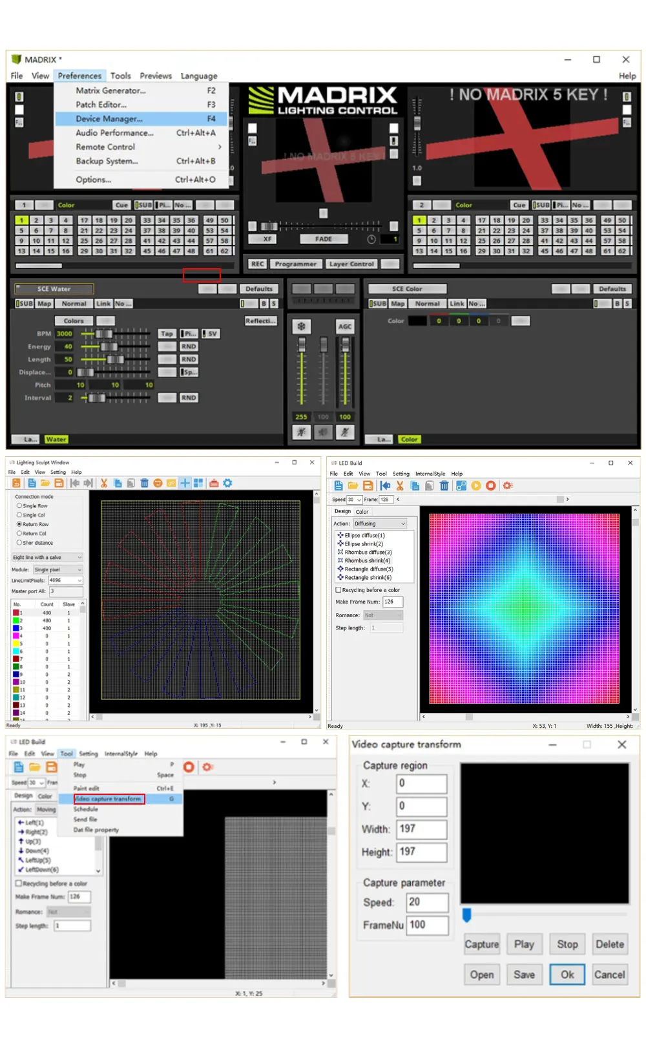The height and width of the screenshot is (1056, 646).
Task: Click the red gear icon in upper LED Build toolbar
Action: click(508, 485)
